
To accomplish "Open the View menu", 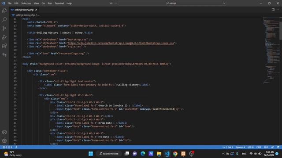I will [x=36, y=3].
